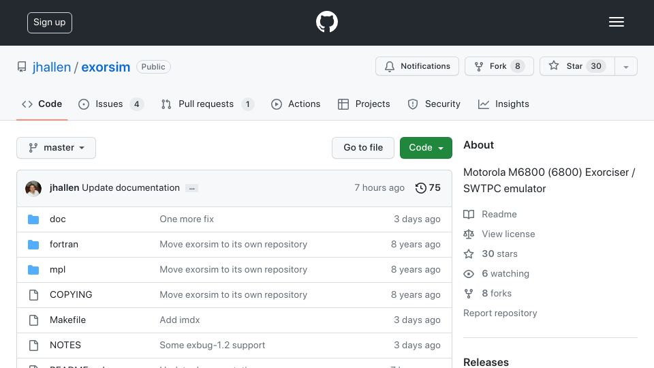Switch to the Pull requests tab

tap(207, 104)
